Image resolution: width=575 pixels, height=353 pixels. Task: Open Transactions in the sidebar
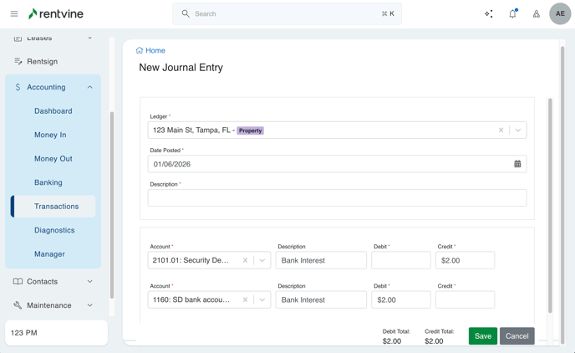[x=56, y=206]
